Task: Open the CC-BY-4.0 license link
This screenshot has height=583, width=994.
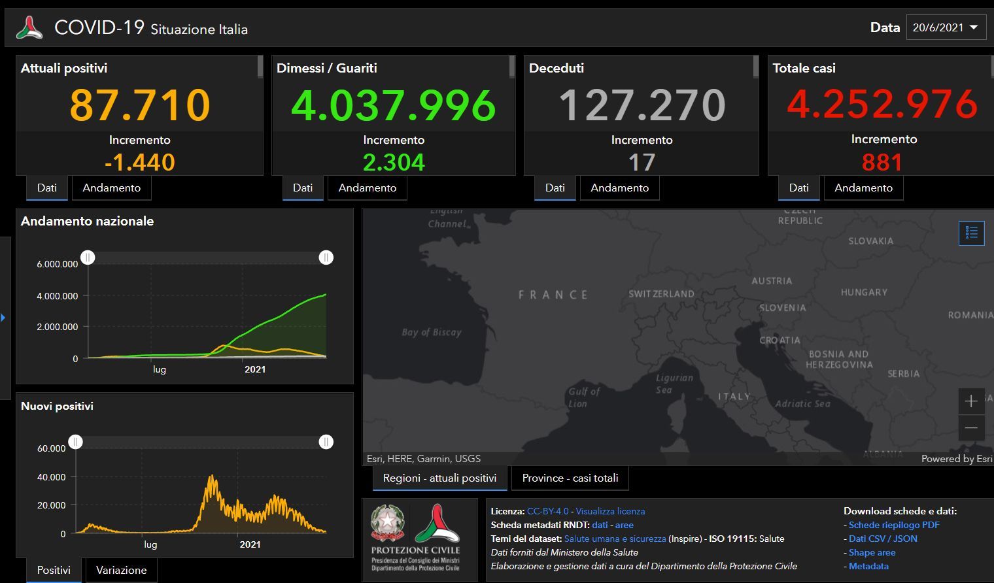Action: tap(547, 511)
